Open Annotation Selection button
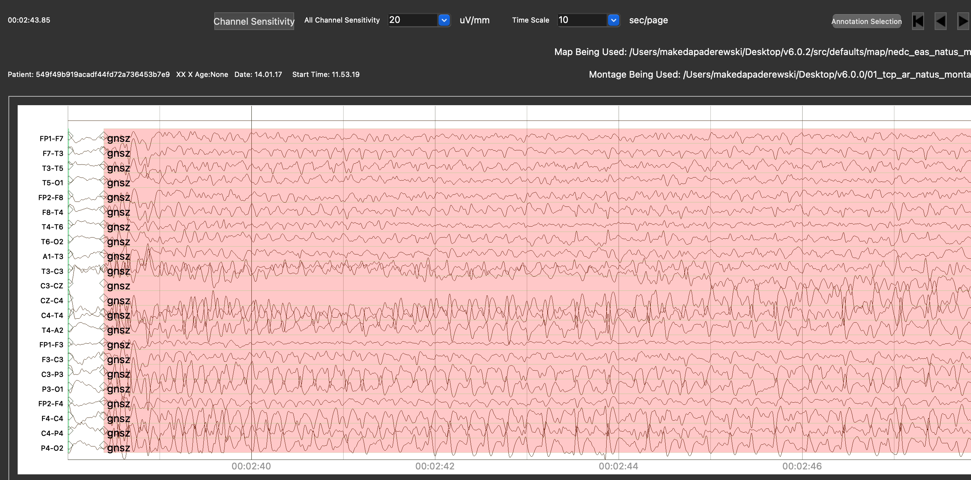This screenshot has height=480, width=971. (x=866, y=21)
